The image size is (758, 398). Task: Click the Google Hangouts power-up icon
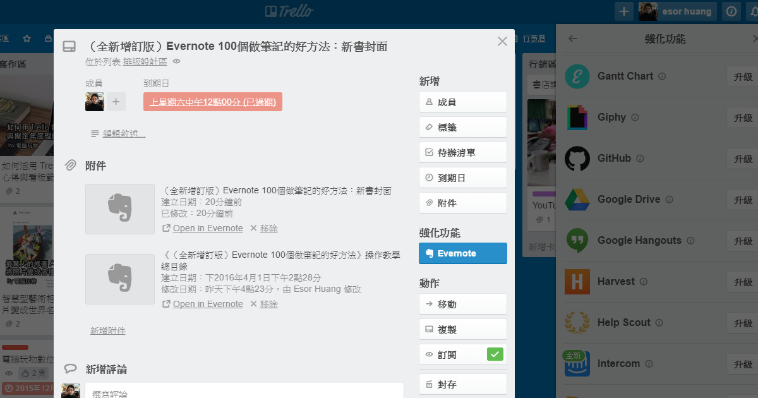[x=577, y=240]
